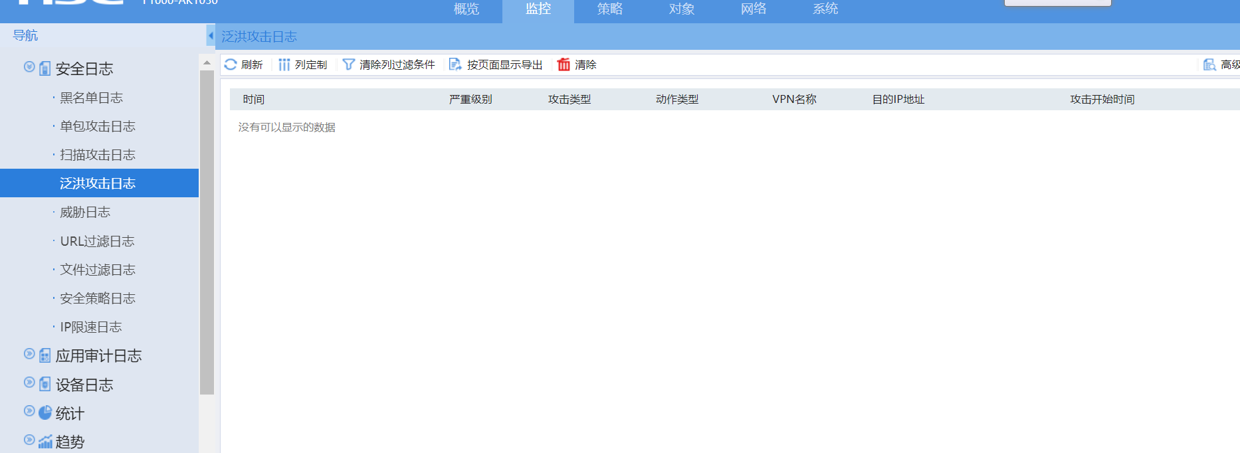This screenshot has height=453, width=1240.
Task: Sort by VPN名称 column header
Action: [794, 99]
